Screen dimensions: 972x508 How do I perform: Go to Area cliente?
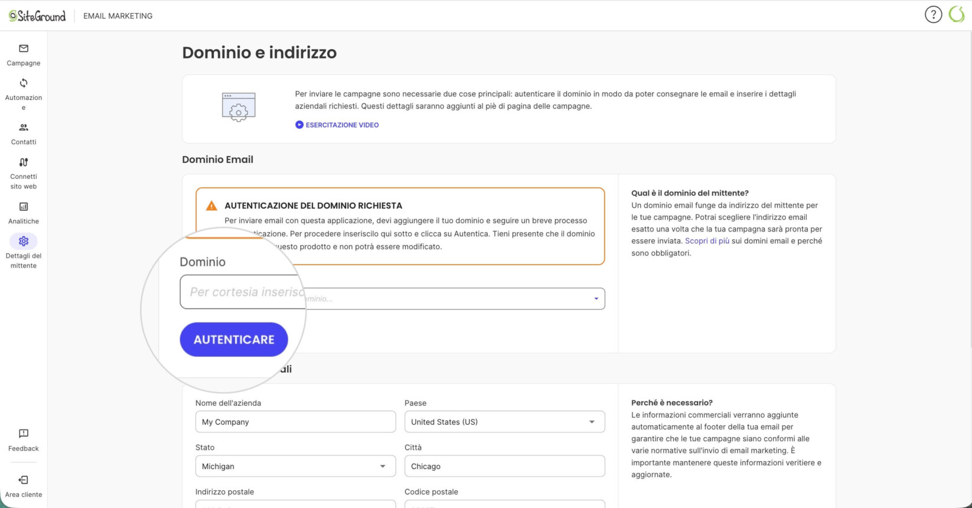click(x=24, y=487)
